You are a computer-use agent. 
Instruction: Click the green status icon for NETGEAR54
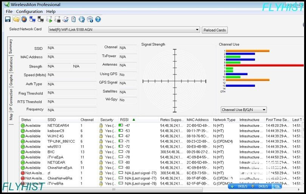coord(23,126)
